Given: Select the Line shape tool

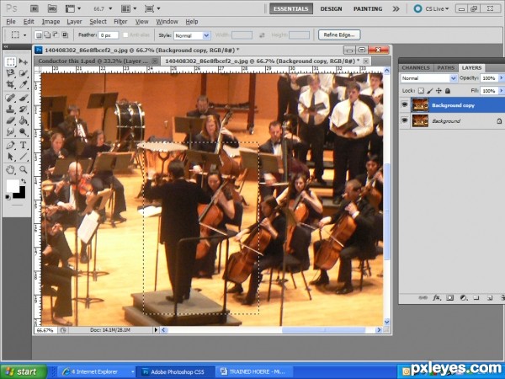Looking at the screenshot, I should point(24,157).
